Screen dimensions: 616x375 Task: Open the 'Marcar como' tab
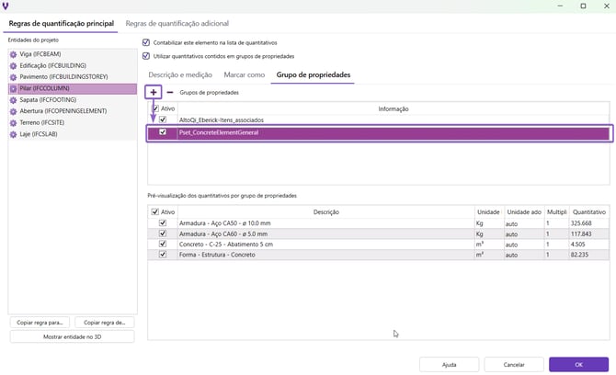coord(245,74)
